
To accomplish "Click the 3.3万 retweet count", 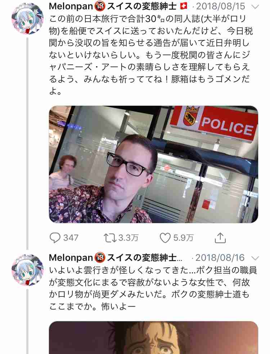I will [x=128, y=238].
